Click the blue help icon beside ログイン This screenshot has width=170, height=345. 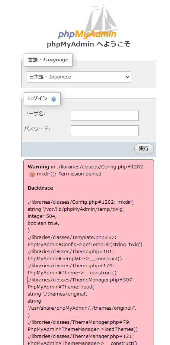pyautogui.click(x=54, y=99)
